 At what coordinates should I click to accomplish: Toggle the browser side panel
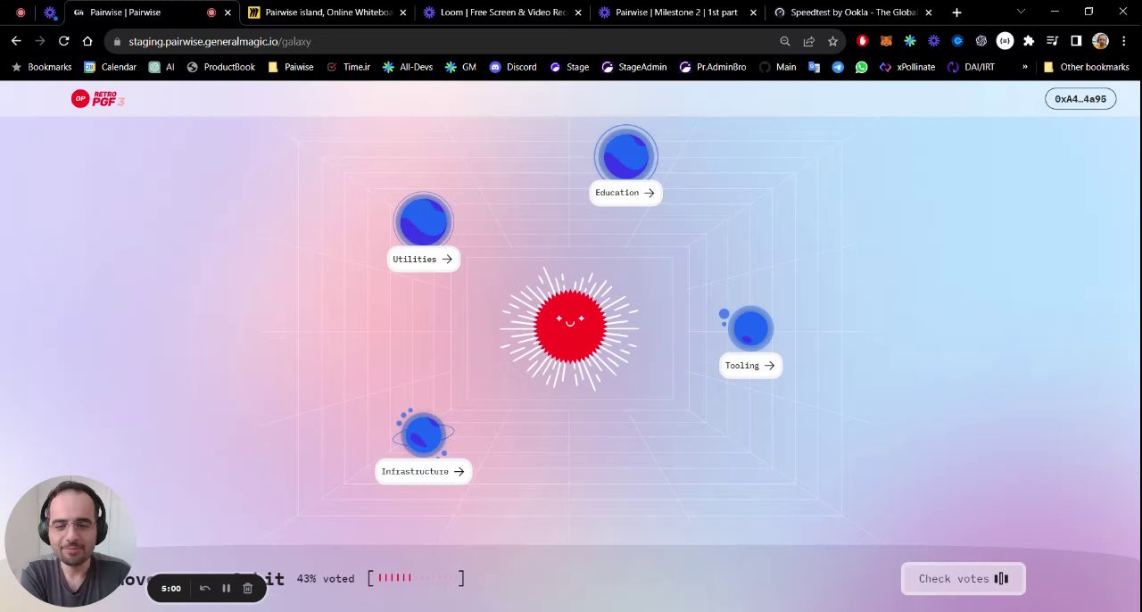1076,41
